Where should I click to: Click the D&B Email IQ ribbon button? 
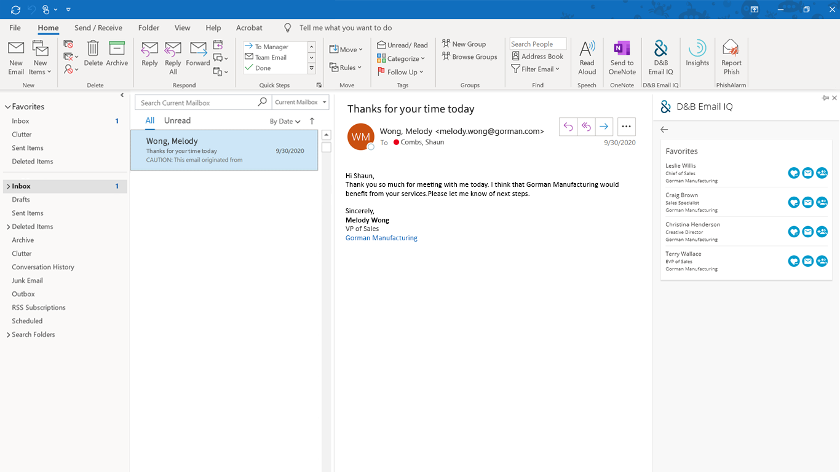pos(661,58)
